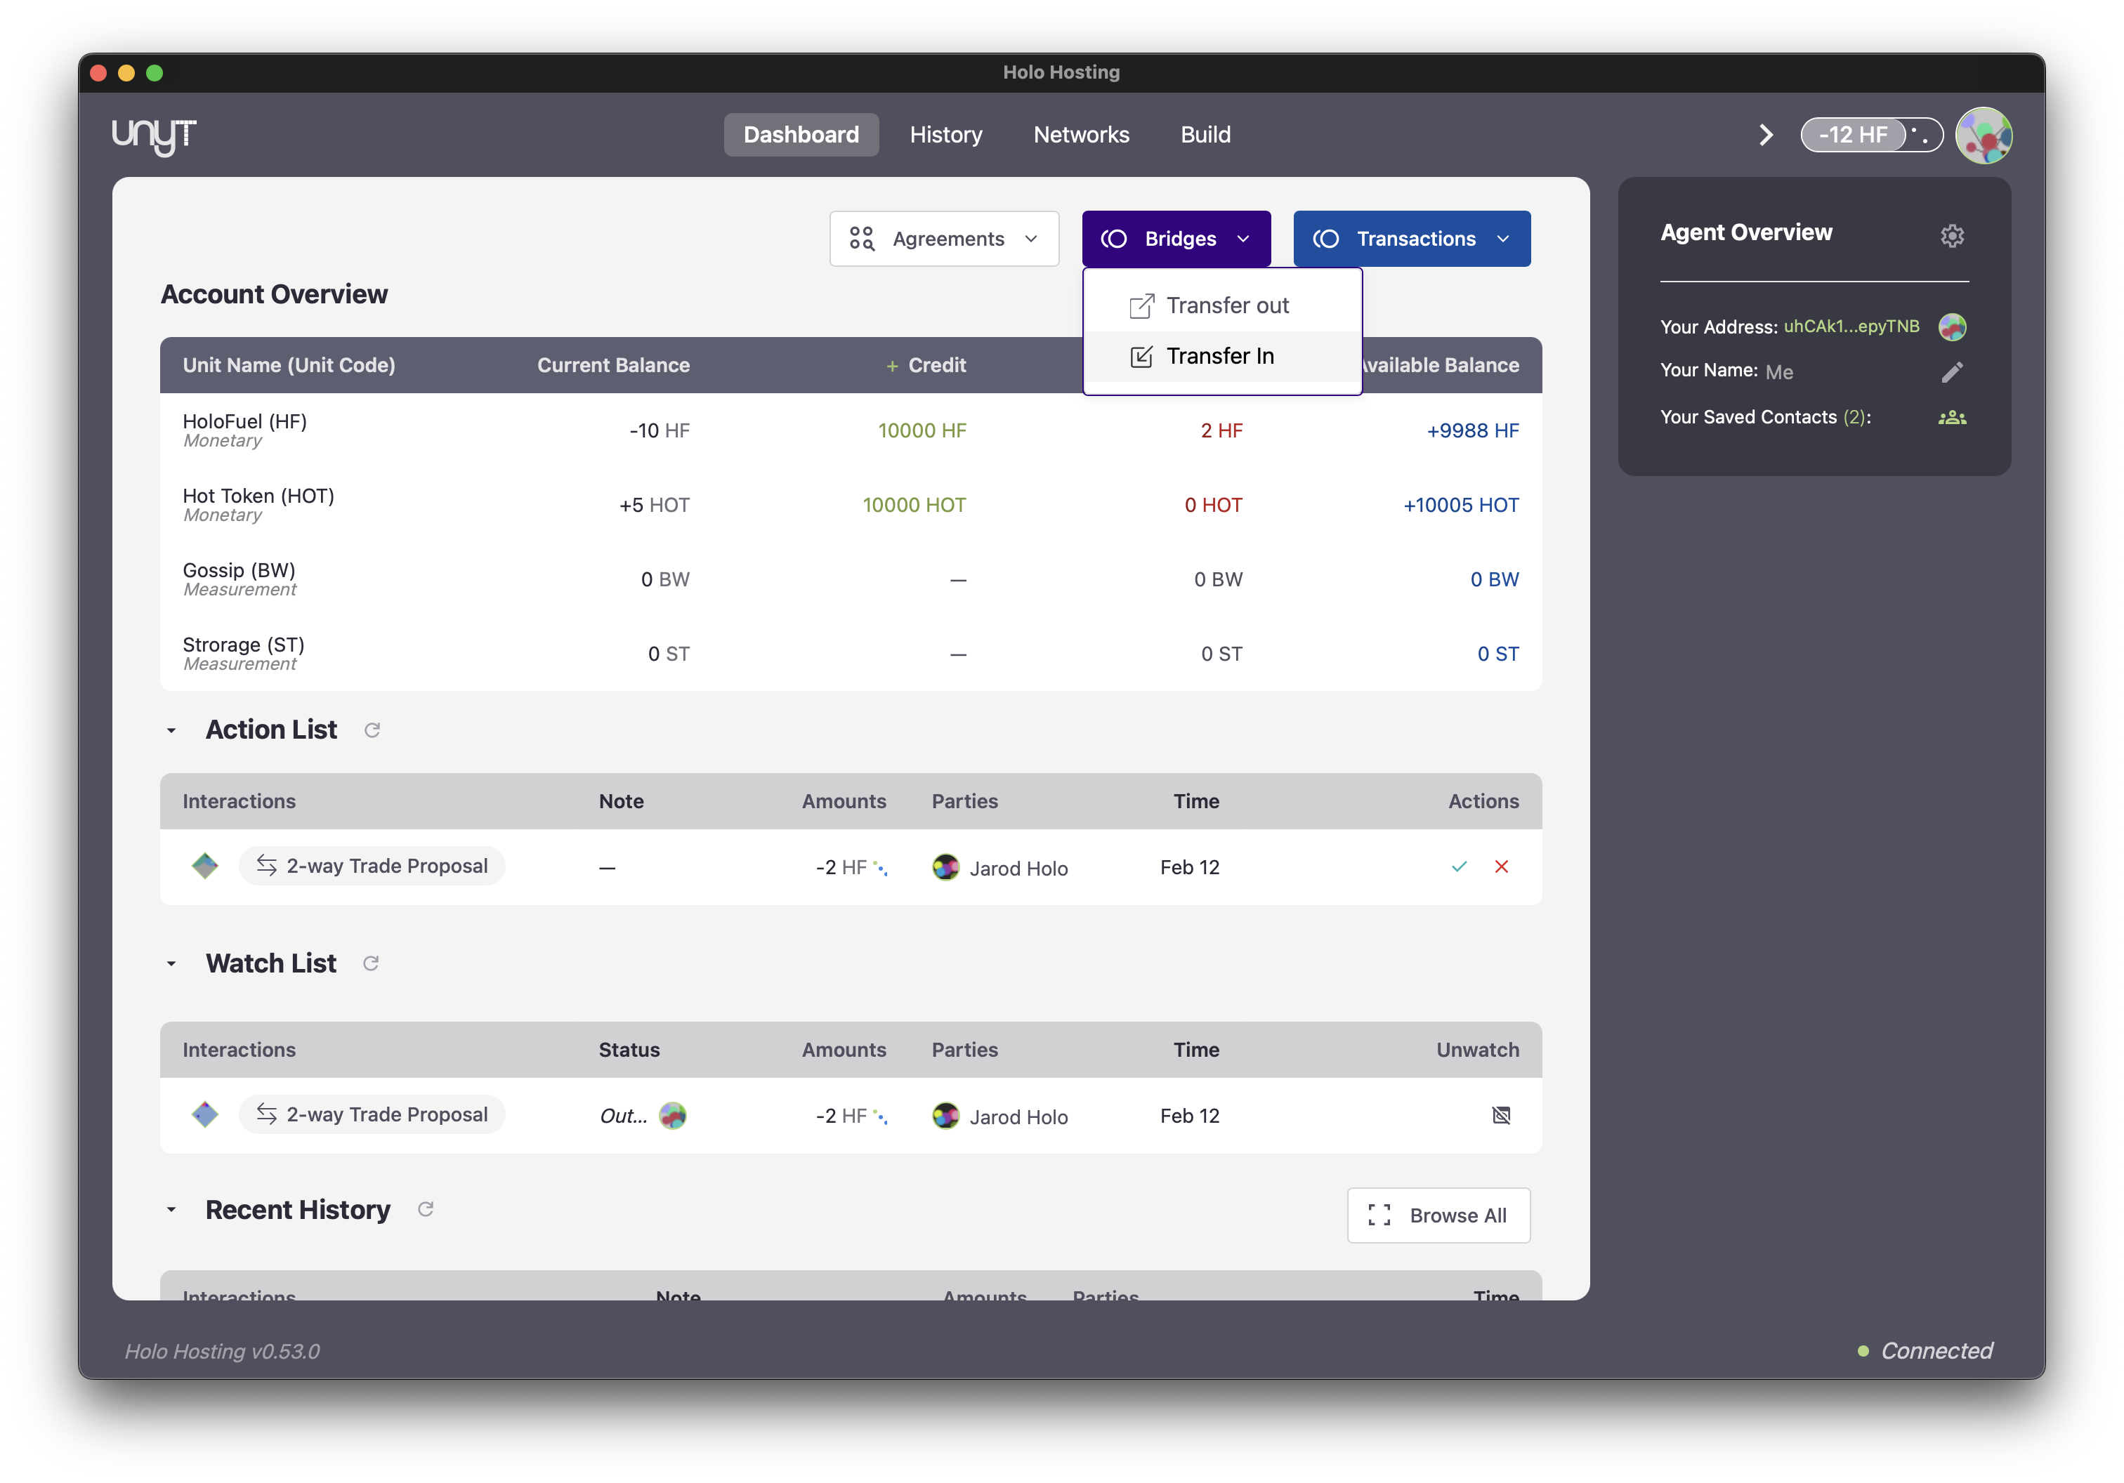Switch to the History tab
Viewport: 2124px width, 1483px height.
pyautogui.click(x=945, y=135)
